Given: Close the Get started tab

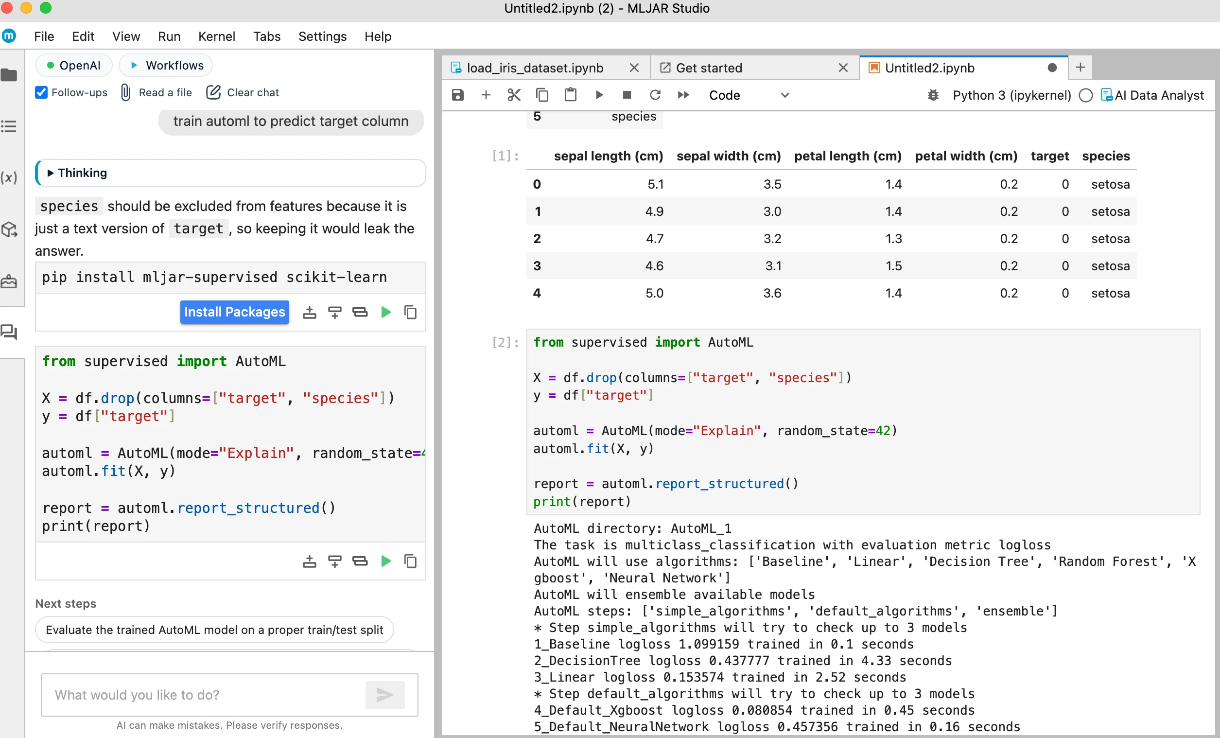Looking at the screenshot, I should click(x=843, y=68).
